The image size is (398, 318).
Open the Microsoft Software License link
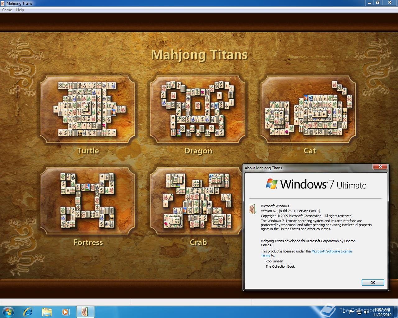pyautogui.click(x=331, y=251)
